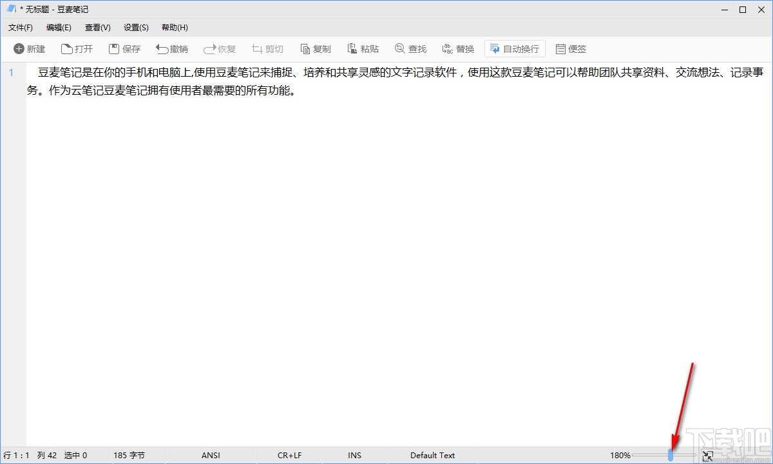Click line number 1 in the gutter
Viewport: 773px width, 464px height.
pyautogui.click(x=11, y=73)
